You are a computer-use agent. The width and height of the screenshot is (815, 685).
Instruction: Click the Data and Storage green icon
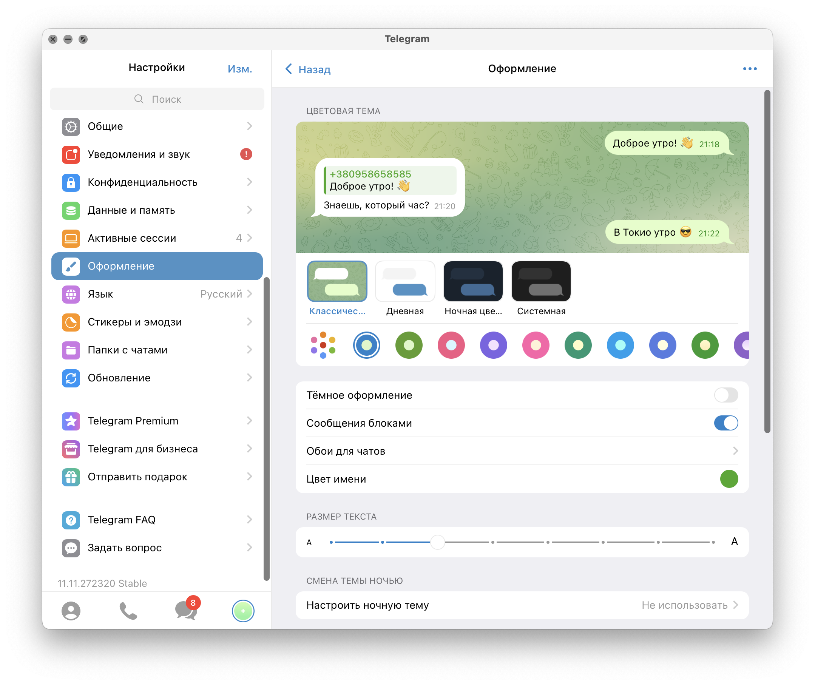pyautogui.click(x=71, y=210)
